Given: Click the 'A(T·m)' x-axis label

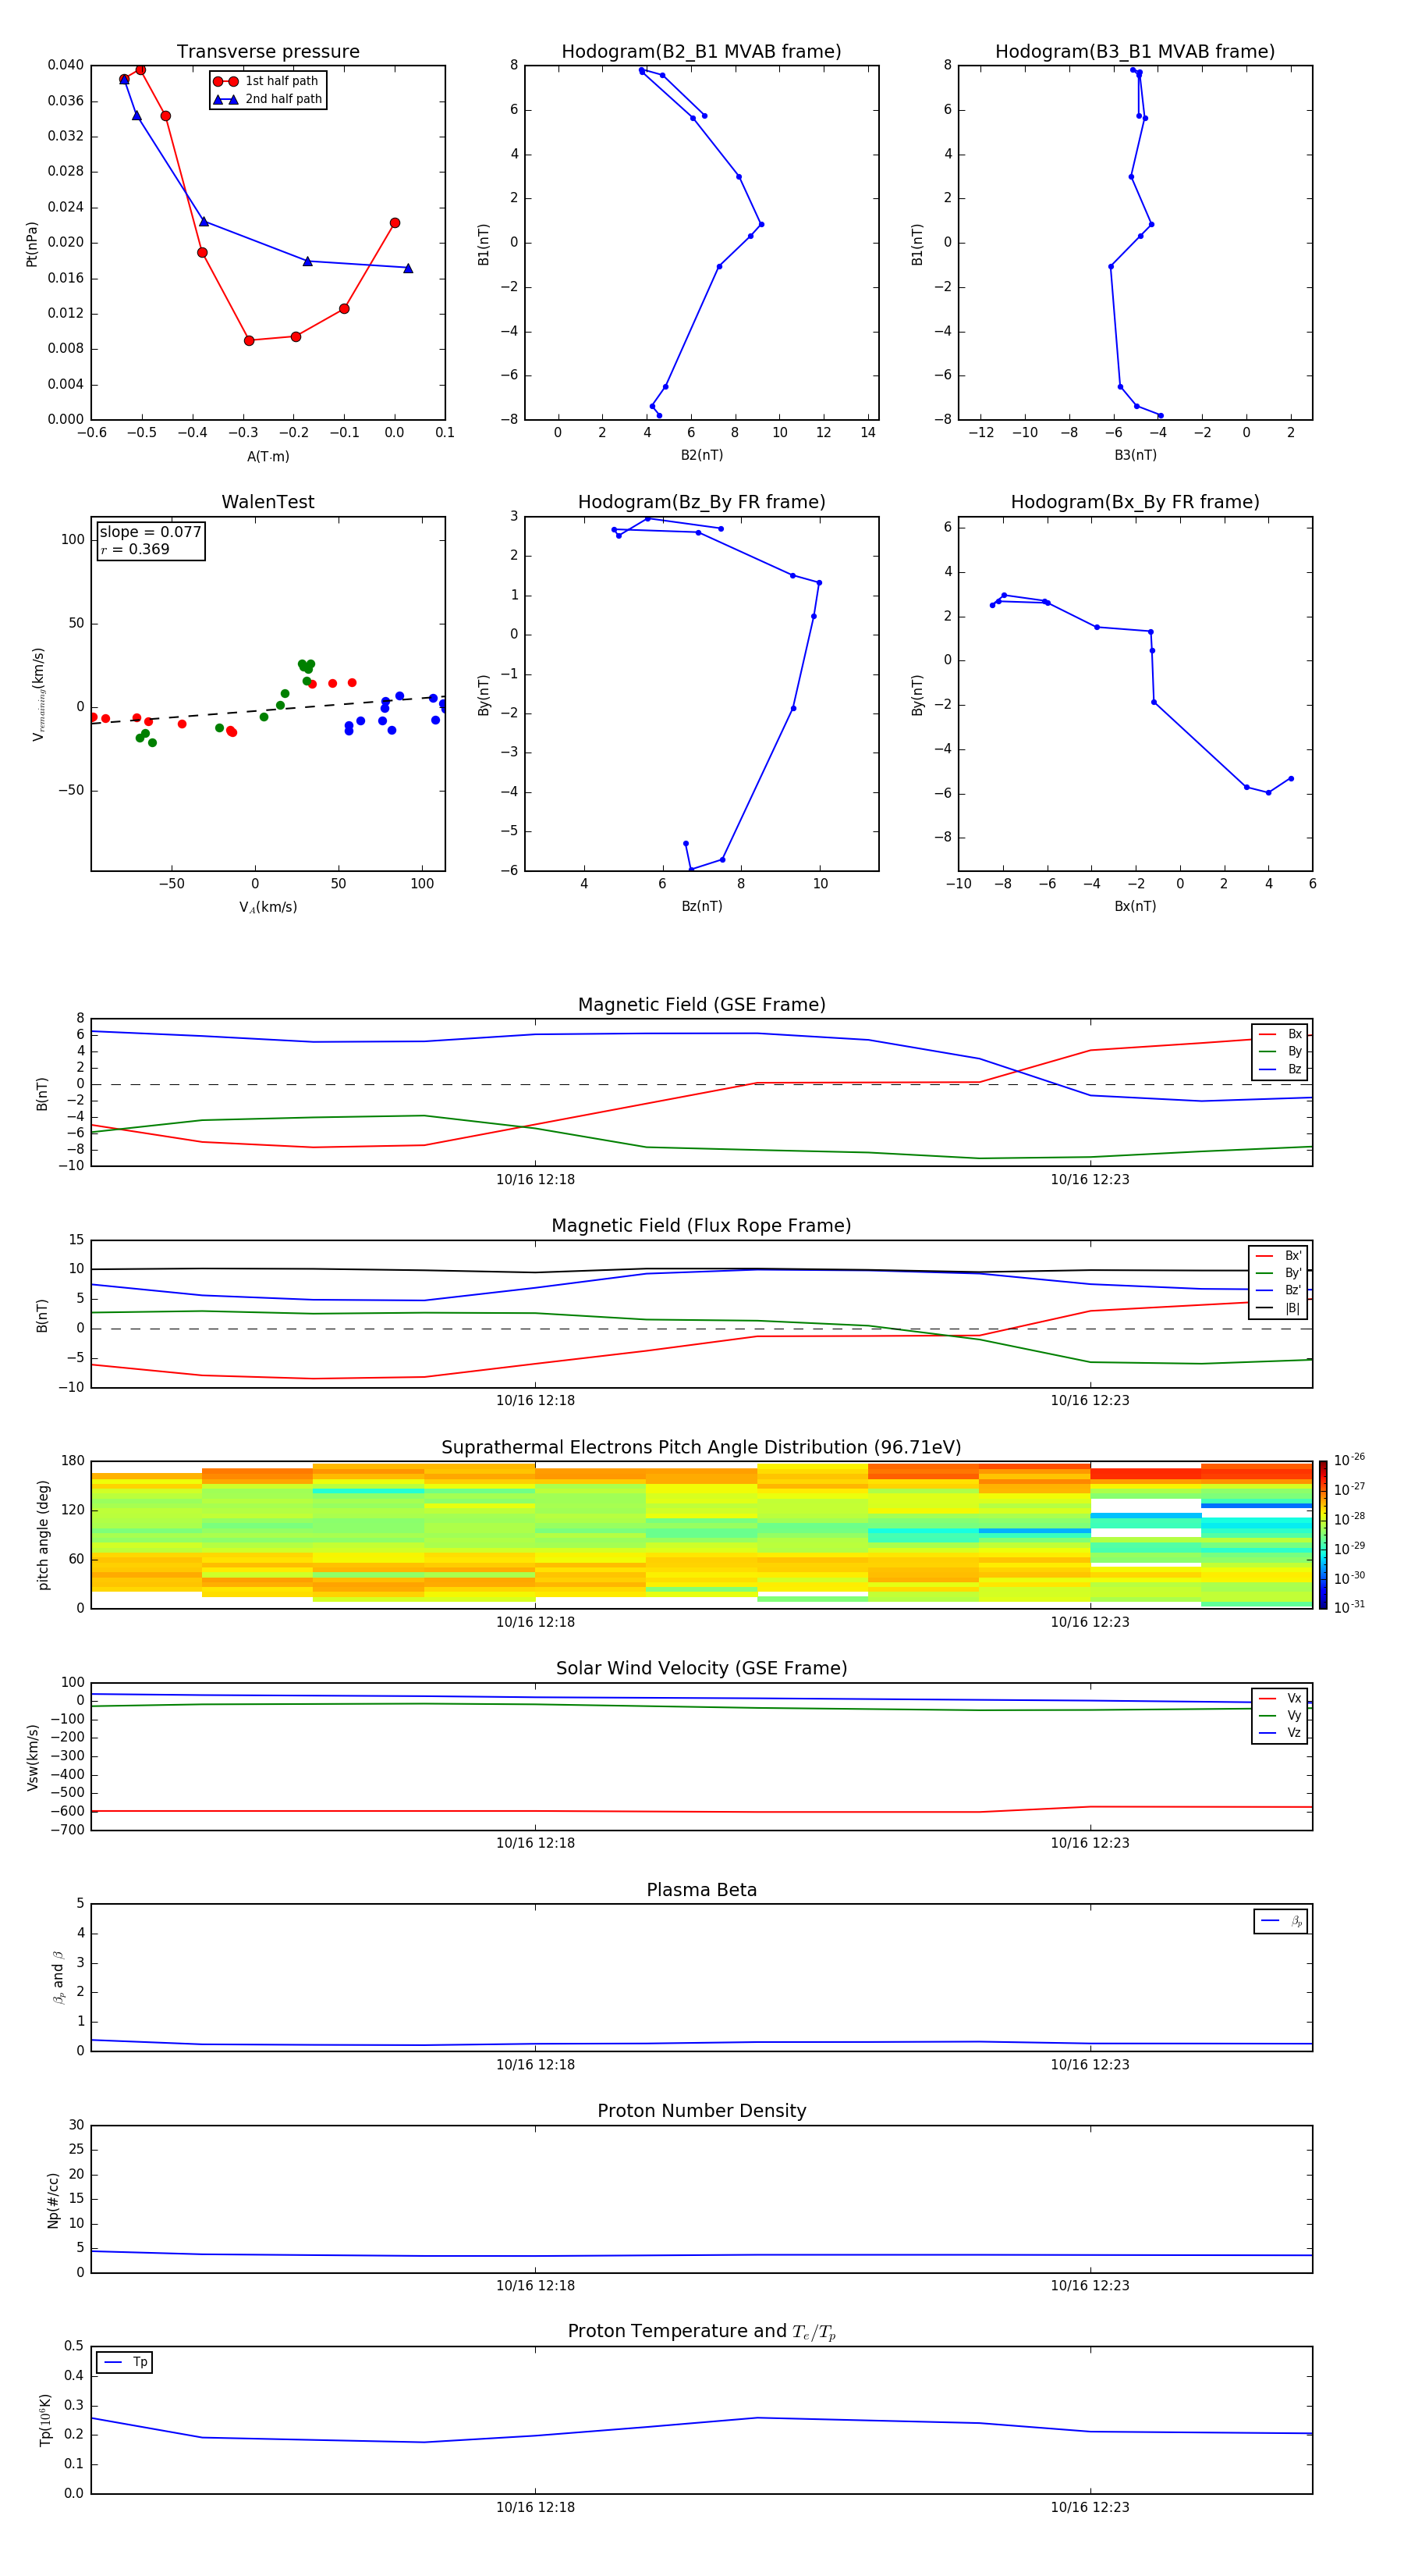Looking at the screenshot, I should tap(268, 457).
